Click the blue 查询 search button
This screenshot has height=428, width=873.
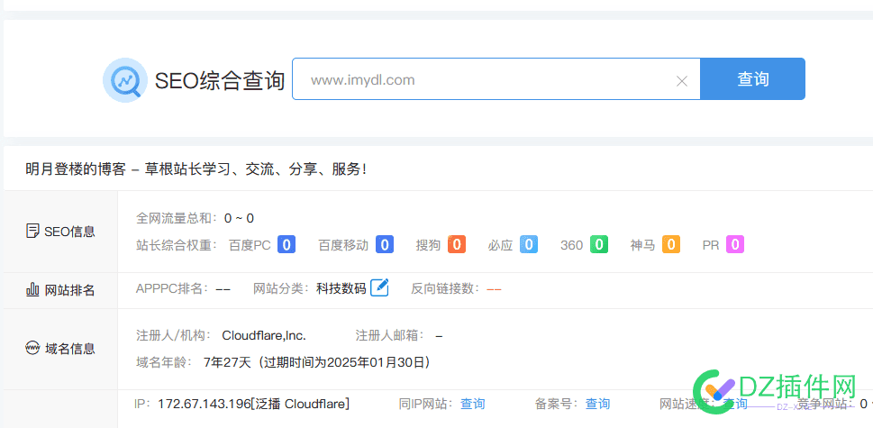pyautogui.click(x=753, y=79)
